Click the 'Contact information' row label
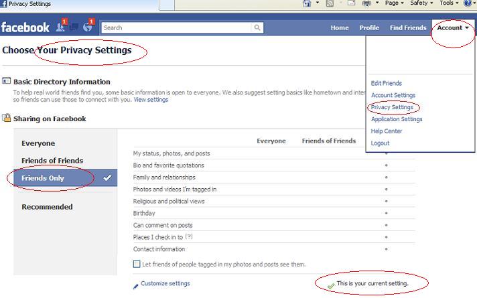Image resolution: width=477 pixels, height=298 pixels. click(159, 249)
